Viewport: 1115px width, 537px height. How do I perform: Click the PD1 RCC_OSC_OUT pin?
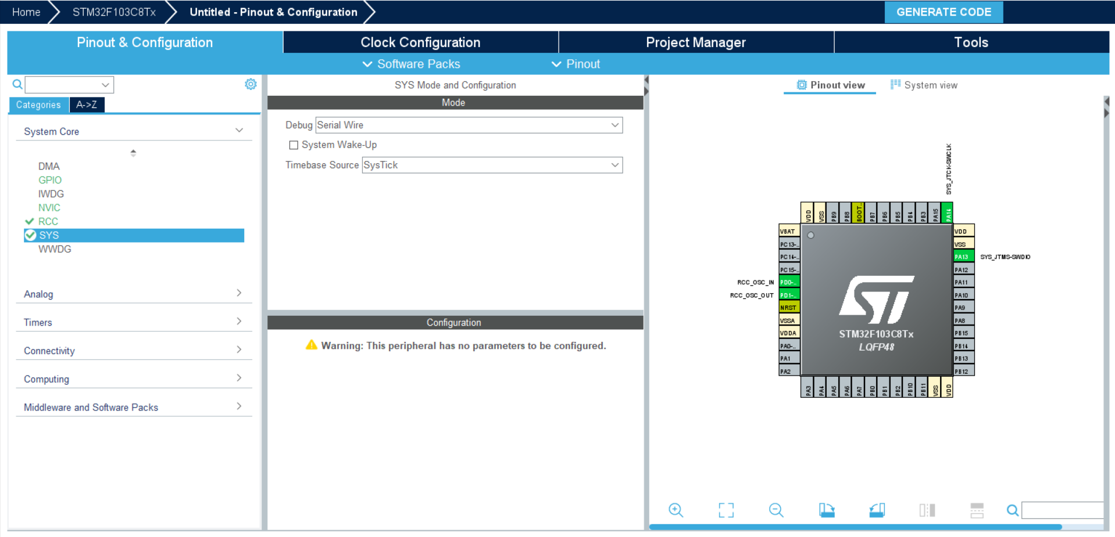click(x=789, y=295)
